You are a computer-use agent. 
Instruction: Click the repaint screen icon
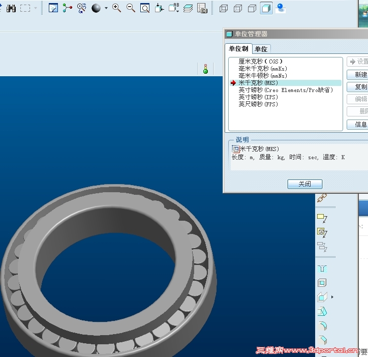(x=53, y=8)
